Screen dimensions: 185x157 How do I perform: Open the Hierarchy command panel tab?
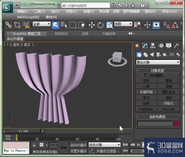[153, 45]
